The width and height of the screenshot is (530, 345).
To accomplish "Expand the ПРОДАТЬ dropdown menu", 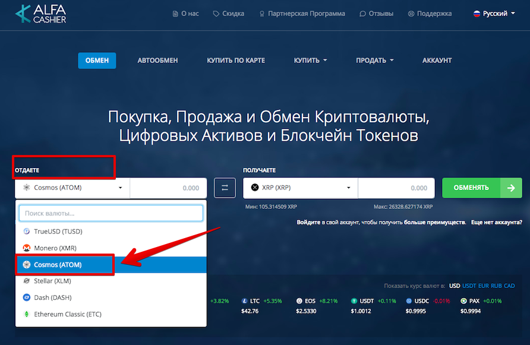I will [x=374, y=61].
